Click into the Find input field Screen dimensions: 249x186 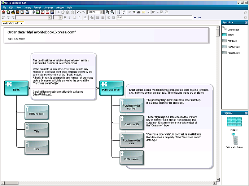pyautogui.click(x=154, y=18)
